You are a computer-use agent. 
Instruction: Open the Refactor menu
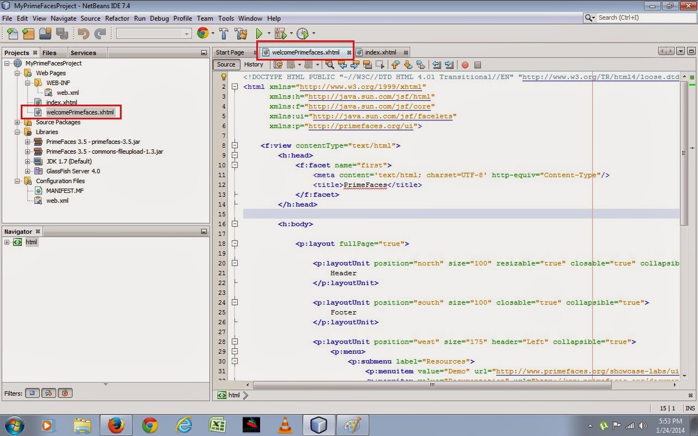pos(117,18)
